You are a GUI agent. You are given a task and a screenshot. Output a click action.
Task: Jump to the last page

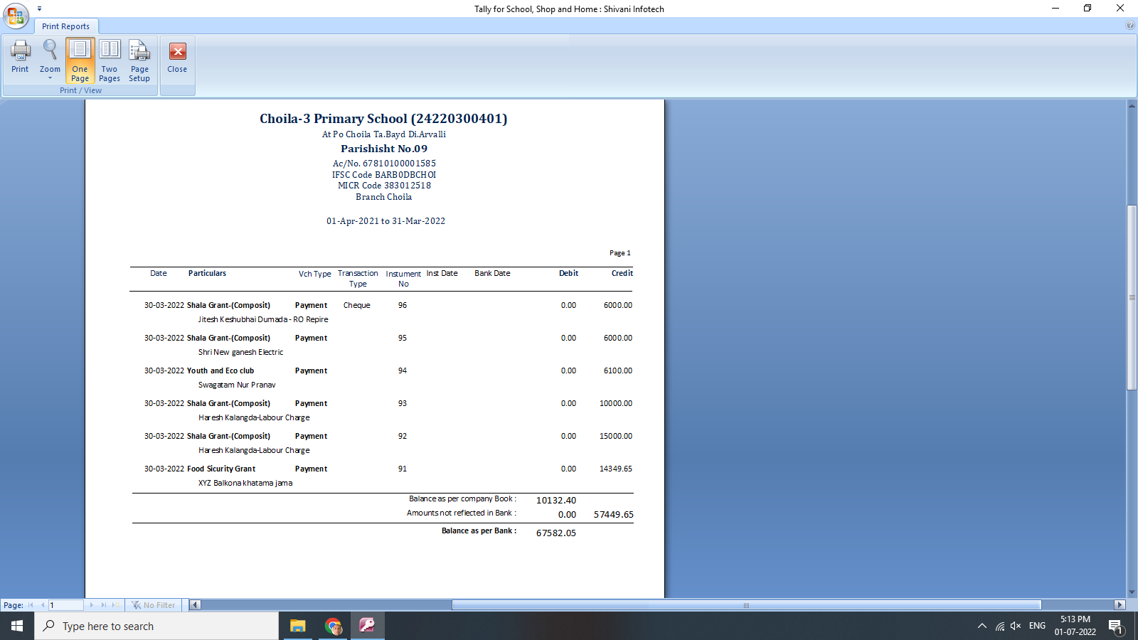pos(102,604)
